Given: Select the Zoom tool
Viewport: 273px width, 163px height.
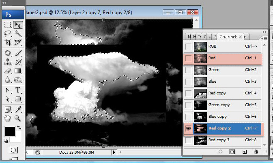Looking at the screenshot, I should click(x=18, y=118).
